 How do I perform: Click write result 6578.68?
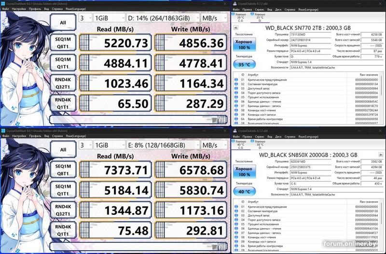191,170
